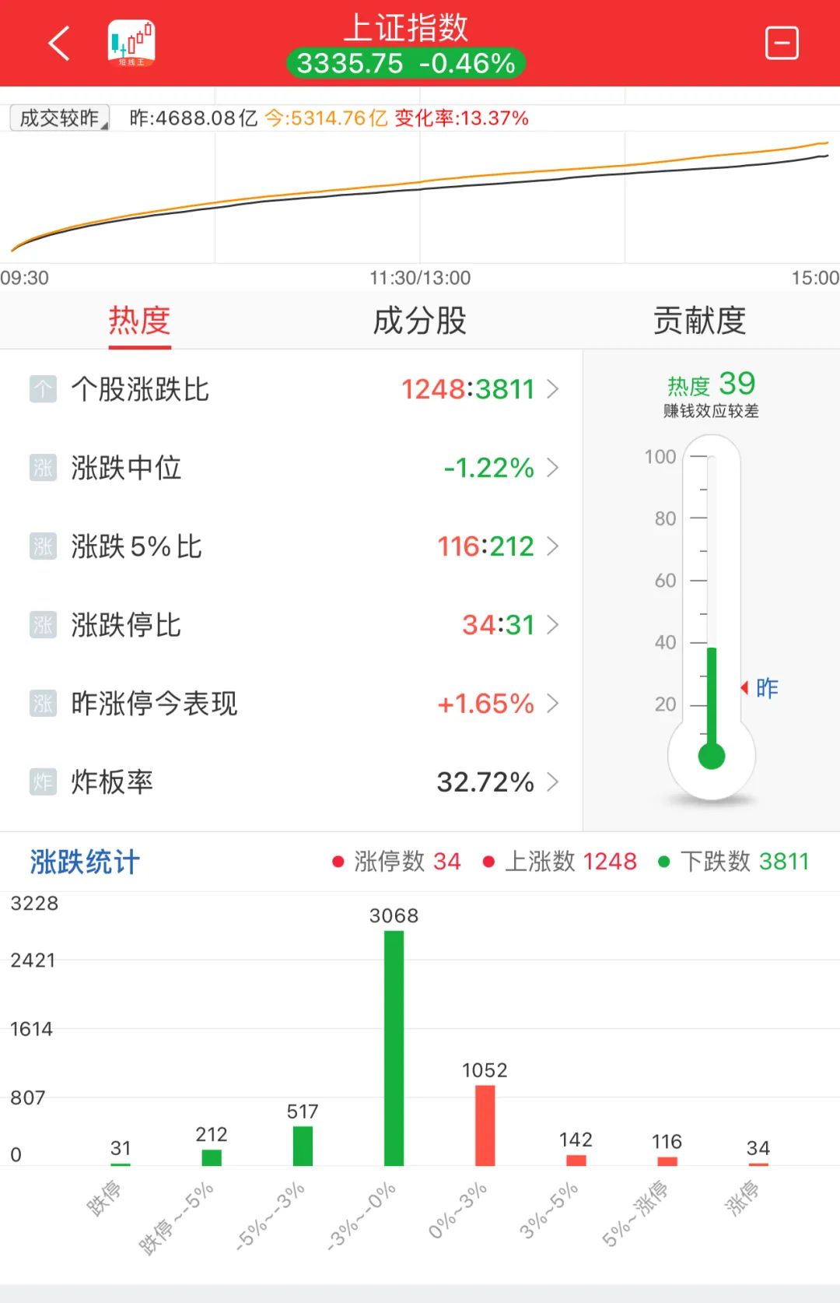
Task: Open 涨跌5%比 116:212 detail
Action: click(291, 546)
